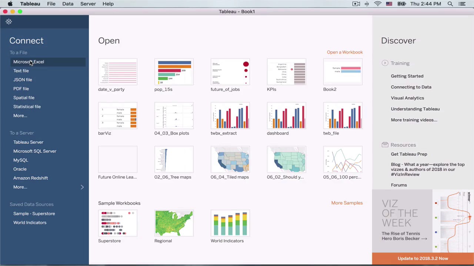Open 05_06_100 perc... workbook thumbnail
The height and width of the screenshot is (266, 474).
[x=343, y=160]
